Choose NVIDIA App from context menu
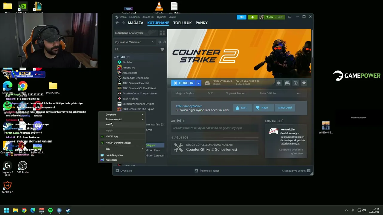This screenshot has height=215, width=383. point(122,136)
